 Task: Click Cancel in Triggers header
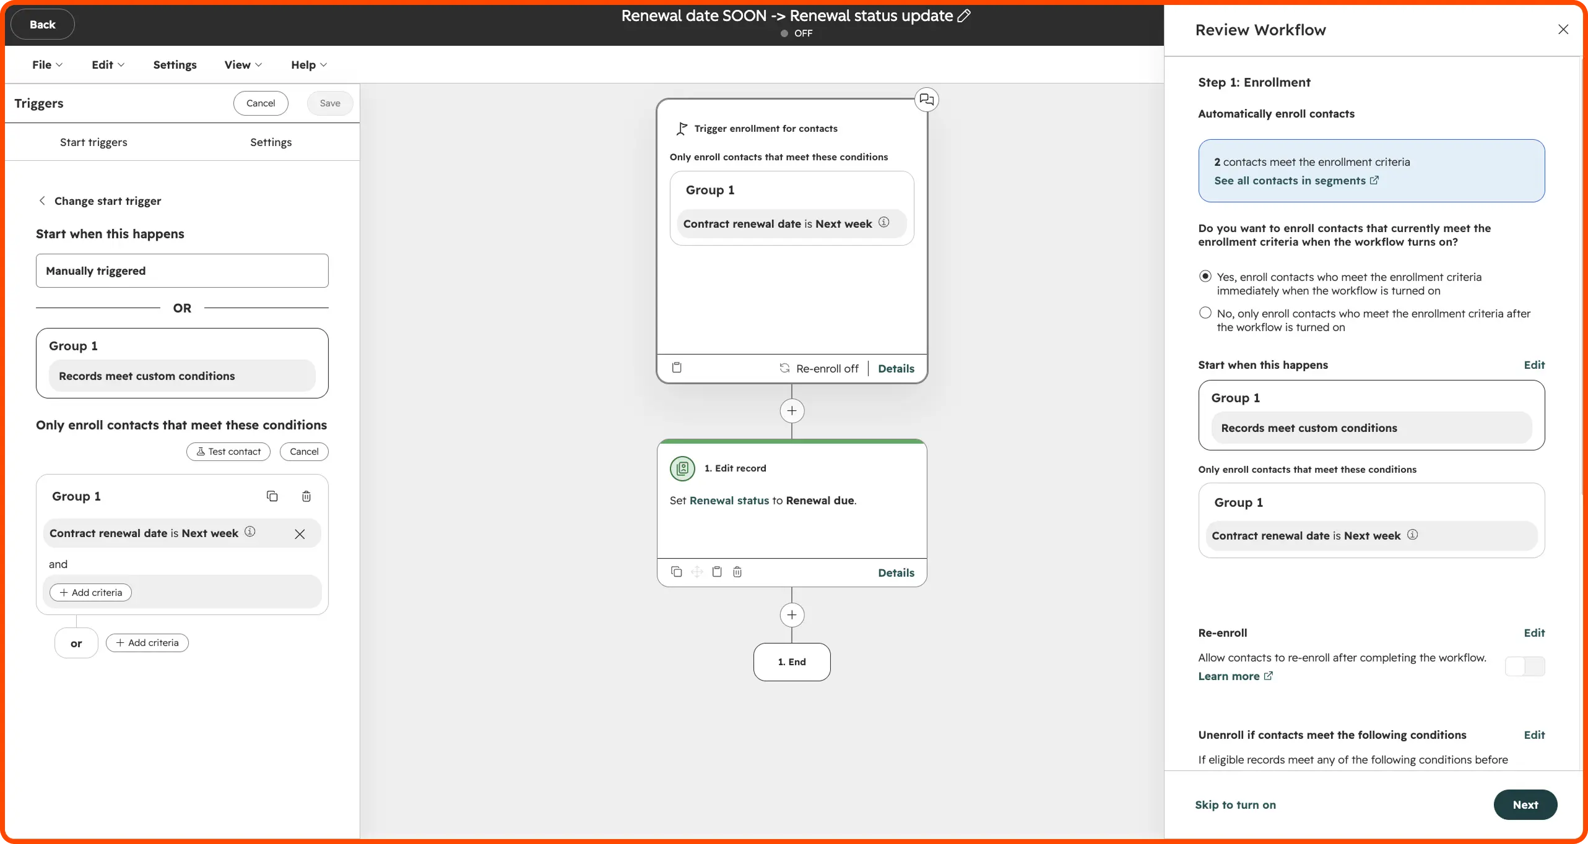[x=261, y=103]
